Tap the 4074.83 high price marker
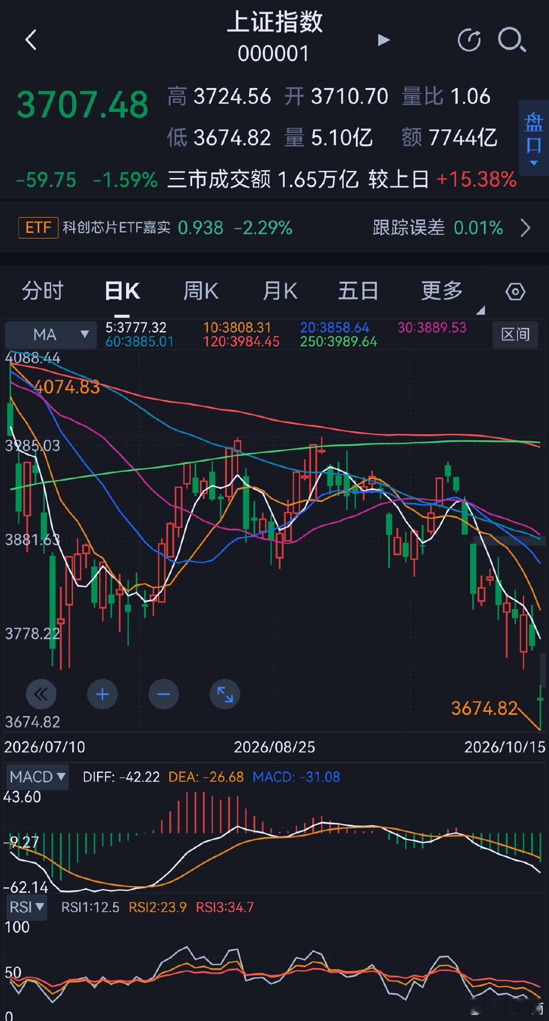This screenshot has width=549, height=1021. pyautogui.click(x=67, y=387)
